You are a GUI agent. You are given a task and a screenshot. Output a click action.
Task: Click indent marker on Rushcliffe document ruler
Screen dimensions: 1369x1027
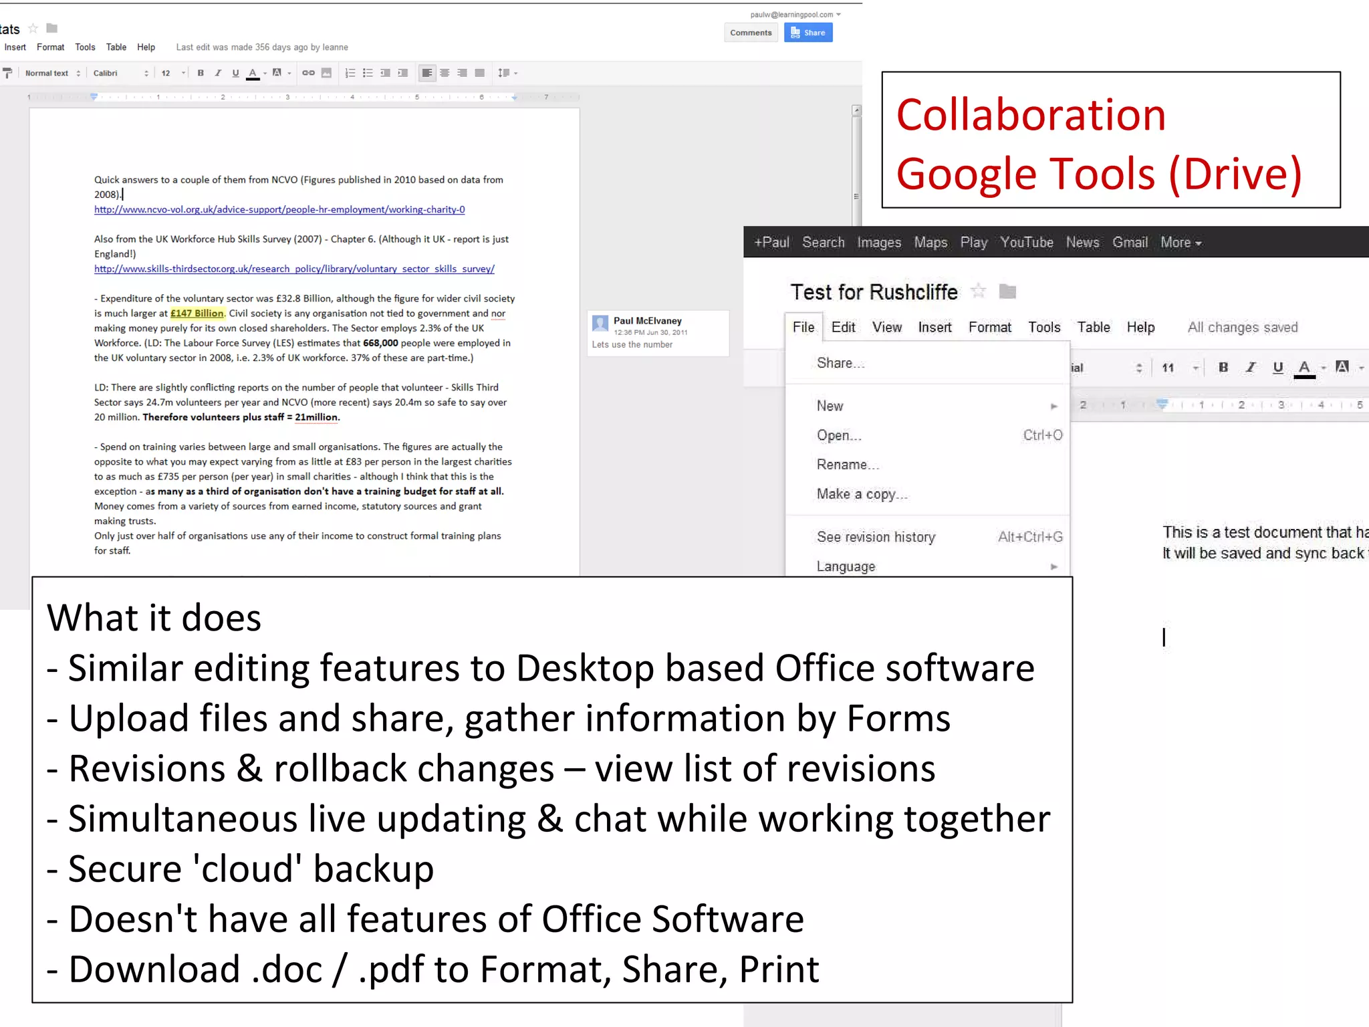pos(1162,404)
